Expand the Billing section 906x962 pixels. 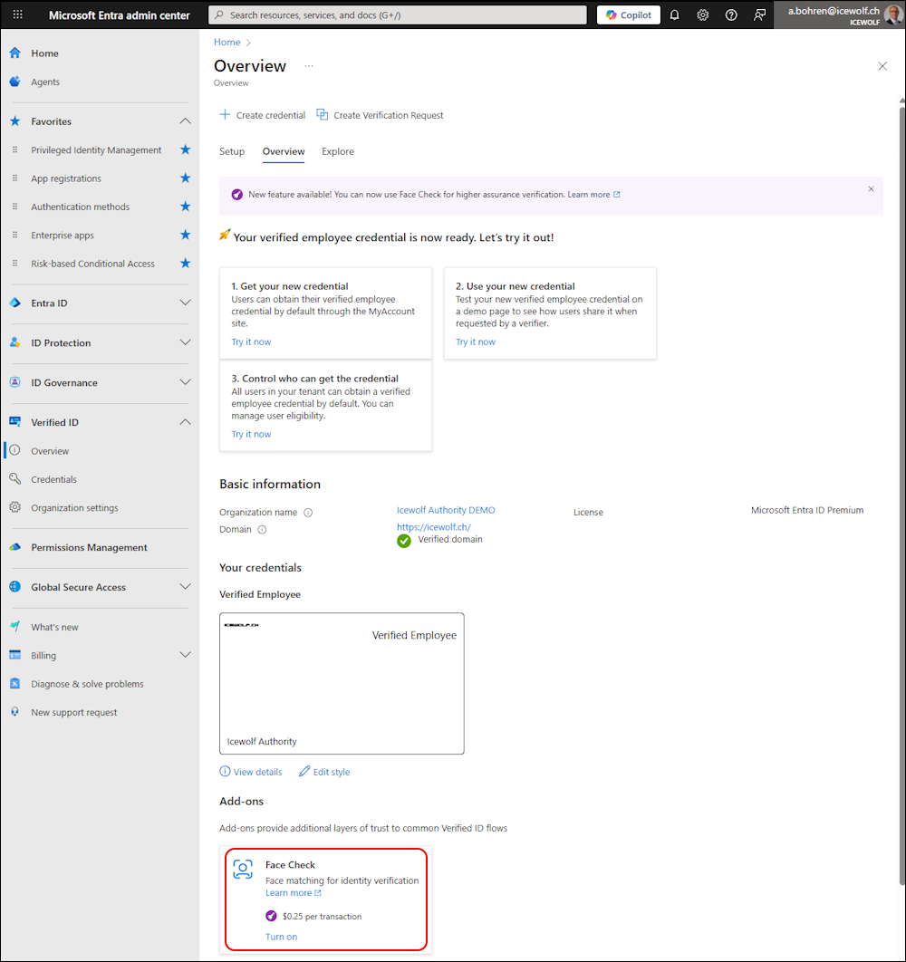pyautogui.click(x=185, y=655)
